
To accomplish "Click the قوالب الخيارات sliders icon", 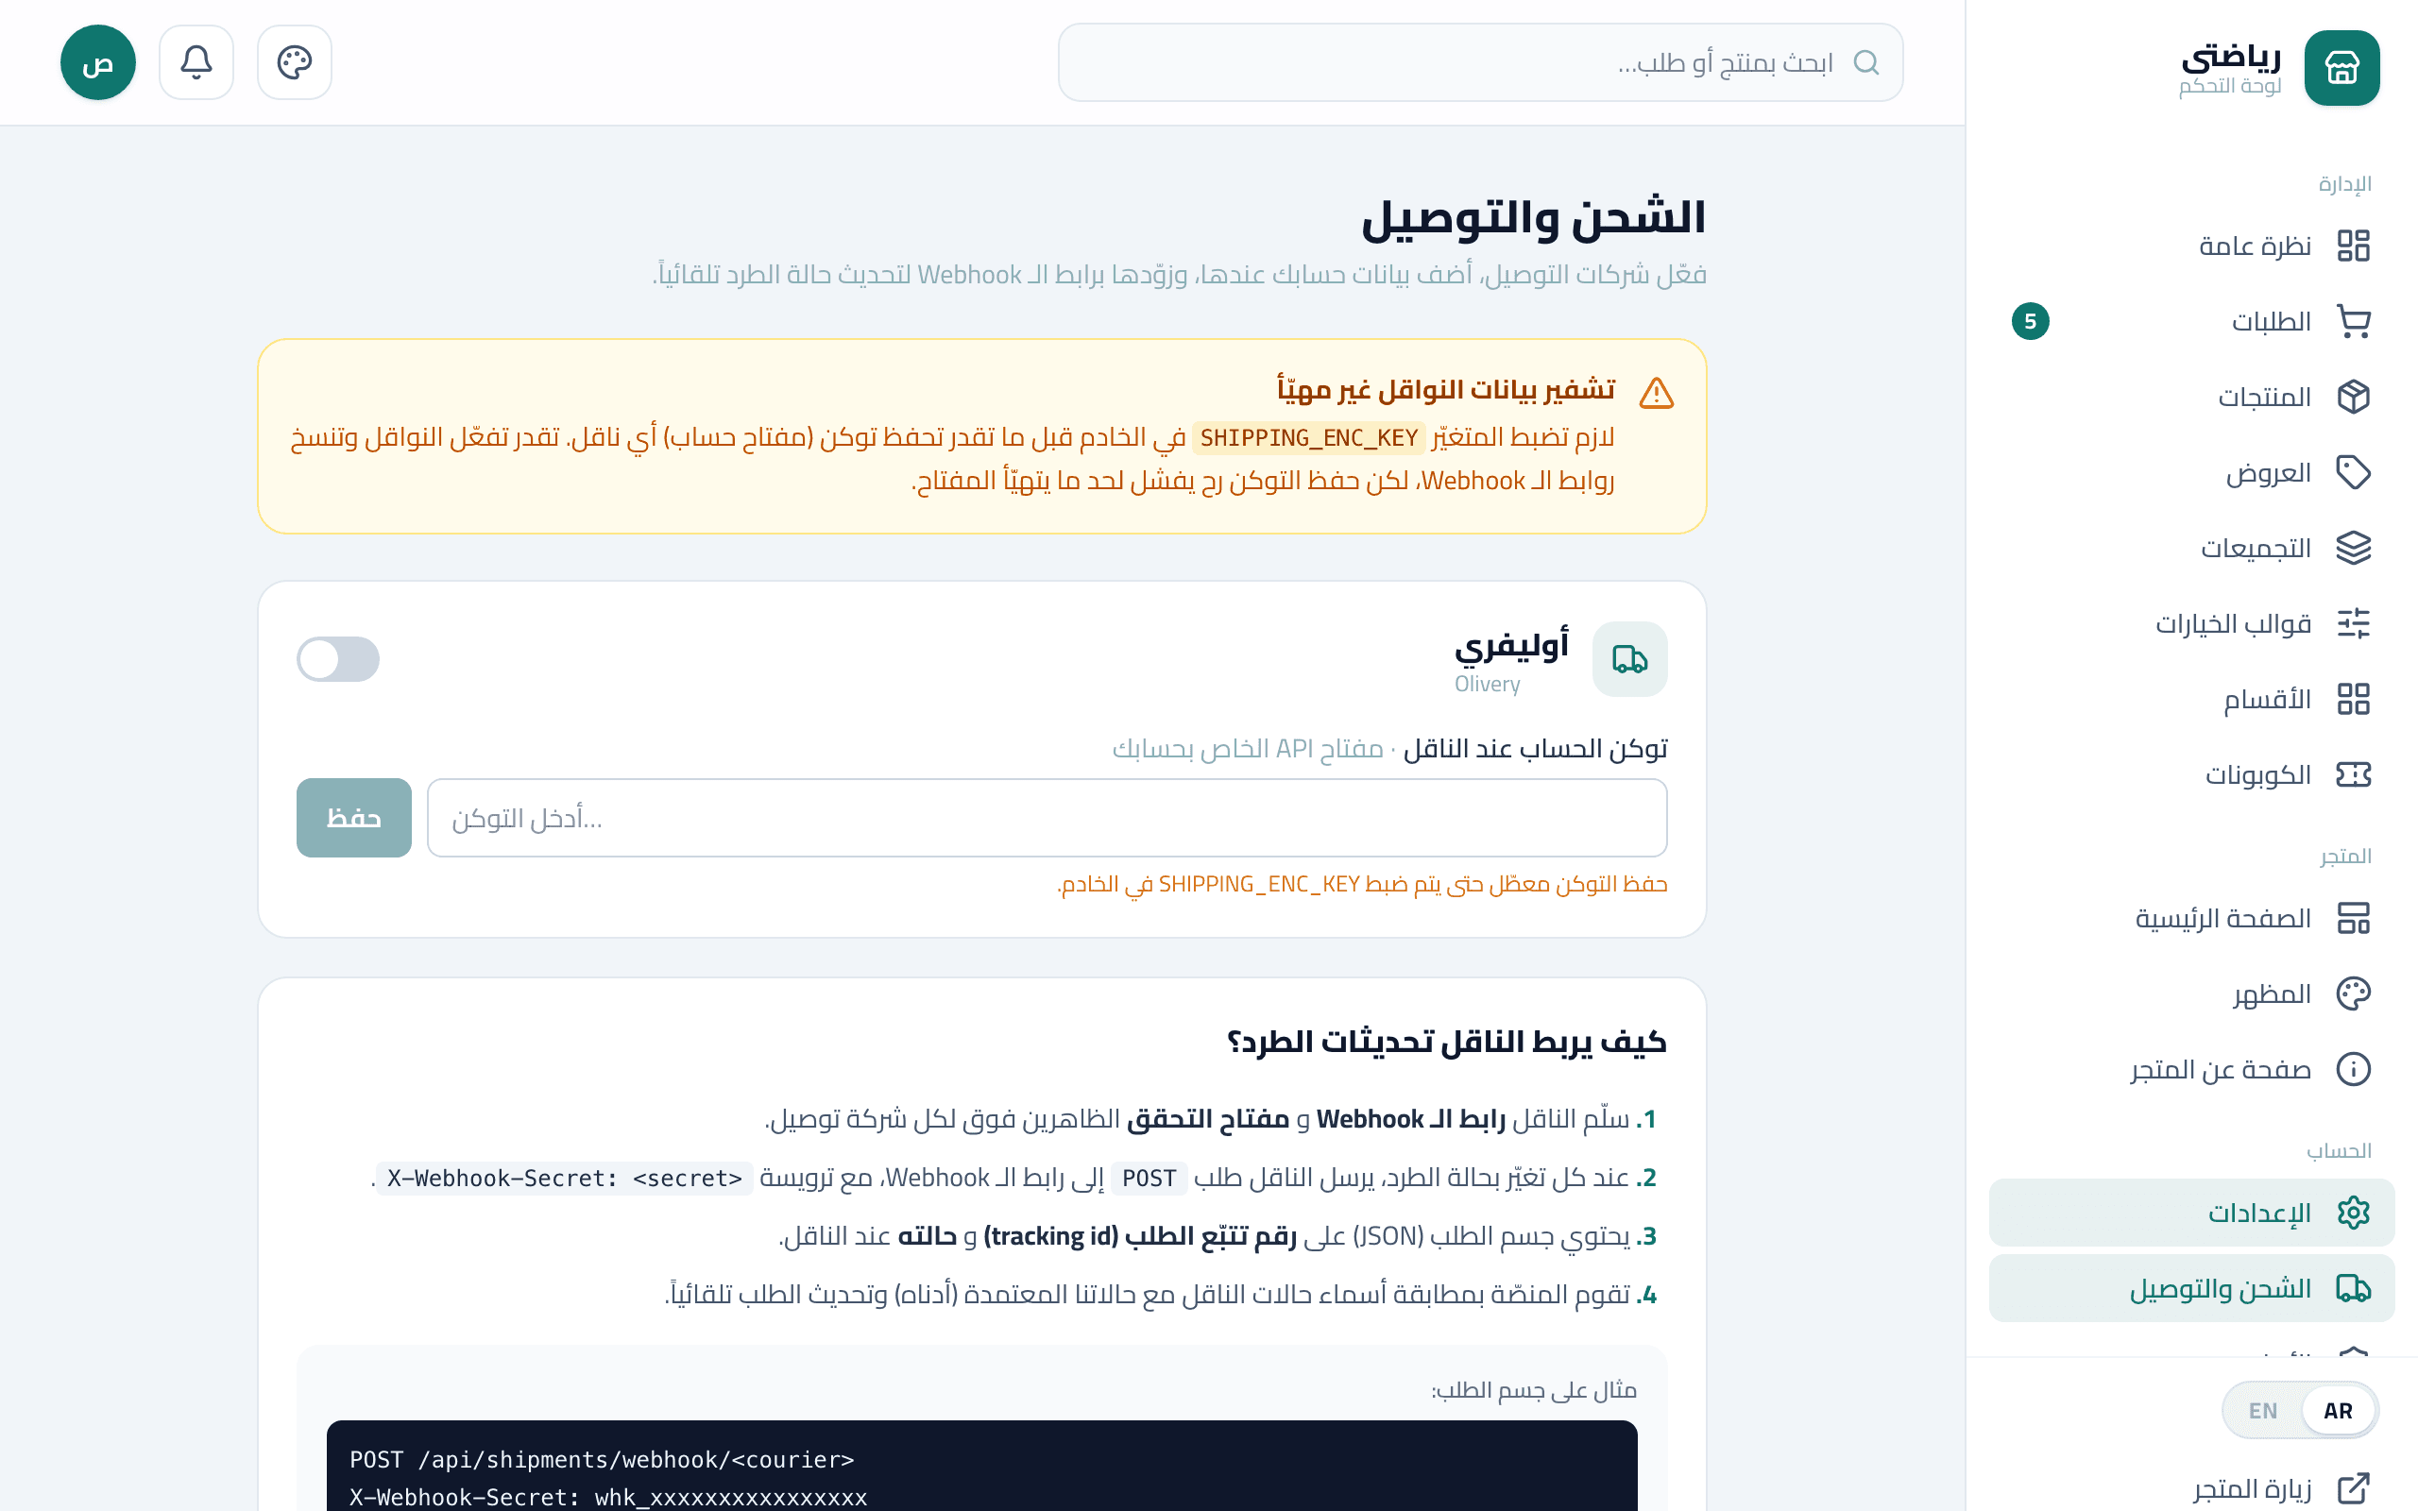I will pyautogui.click(x=2353, y=623).
